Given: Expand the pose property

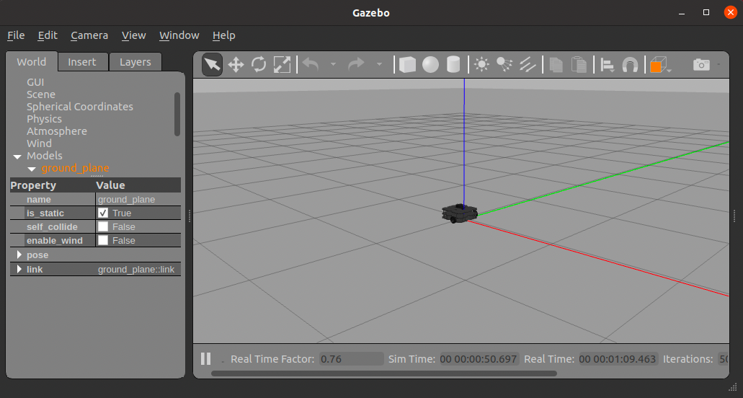Looking at the screenshot, I should coord(19,255).
